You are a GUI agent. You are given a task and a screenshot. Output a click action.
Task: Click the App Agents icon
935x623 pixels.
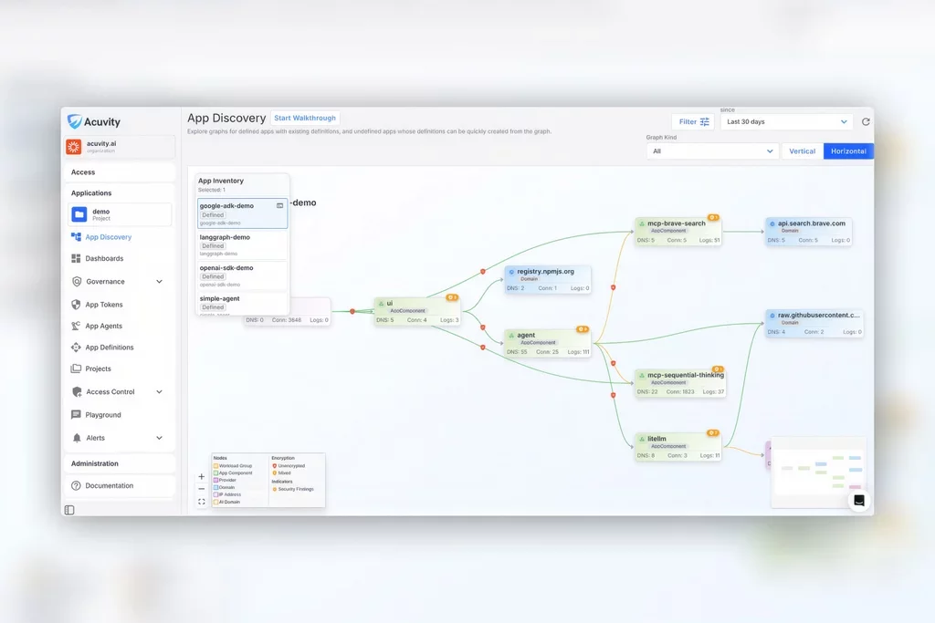point(76,326)
